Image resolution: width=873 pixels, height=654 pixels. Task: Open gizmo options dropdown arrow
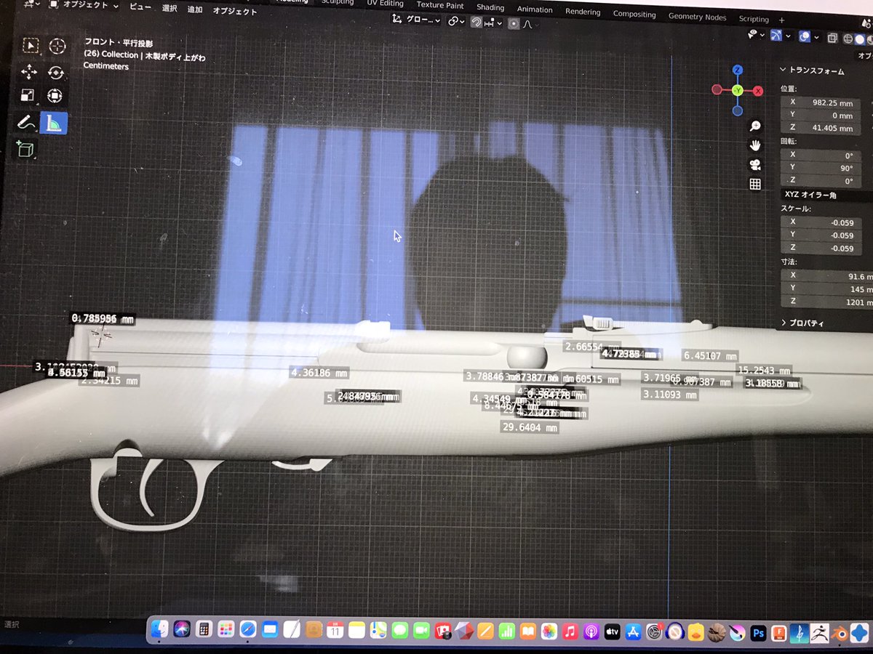789,37
